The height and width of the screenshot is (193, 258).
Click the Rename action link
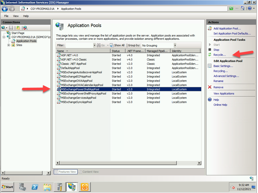coord(218,81)
